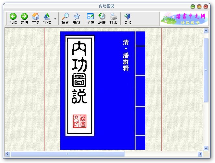The image size is (215, 163).
Task: Open the 读书中文网 banner link
Action: point(184,18)
